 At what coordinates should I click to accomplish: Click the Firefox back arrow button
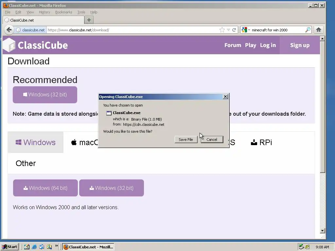click(9, 30)
